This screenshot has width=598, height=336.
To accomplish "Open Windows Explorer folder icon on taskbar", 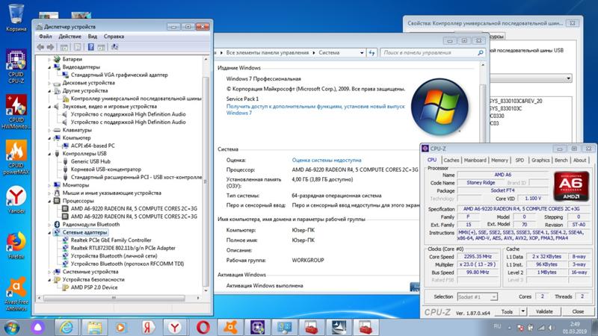I will coord(94,327).
